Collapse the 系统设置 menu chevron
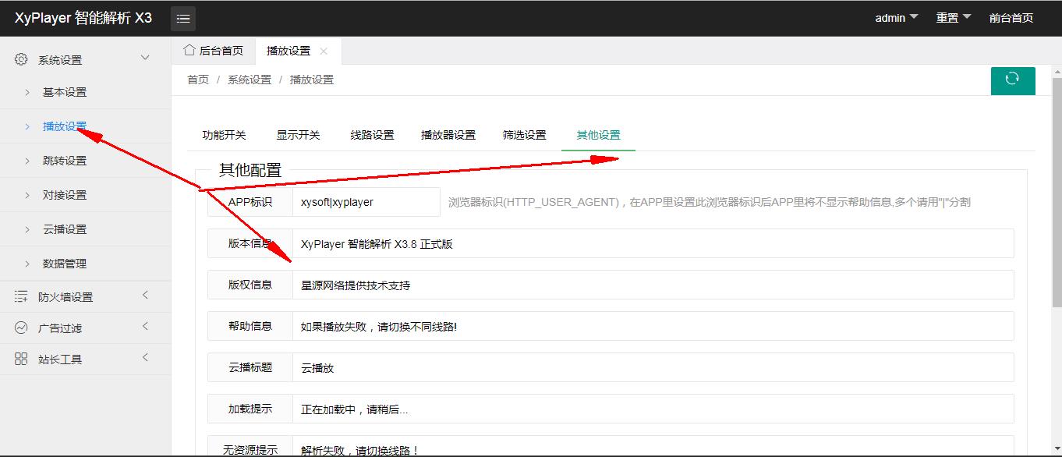1062x457 pixels. click(145, 58)
